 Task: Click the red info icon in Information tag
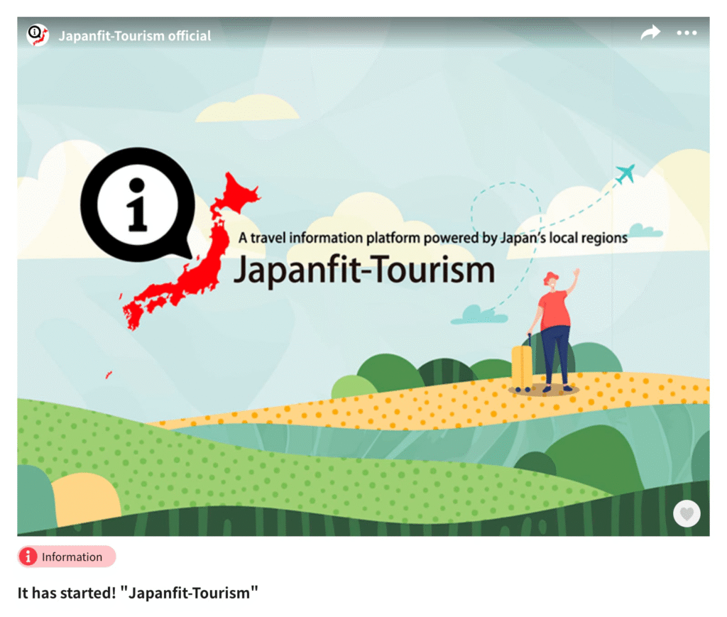point(29,557)
